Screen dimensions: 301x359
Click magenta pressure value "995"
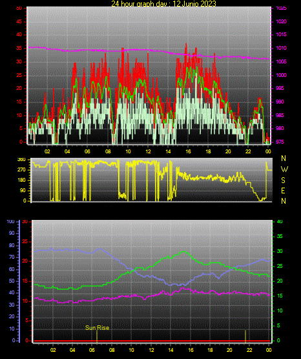click(280, 88)
